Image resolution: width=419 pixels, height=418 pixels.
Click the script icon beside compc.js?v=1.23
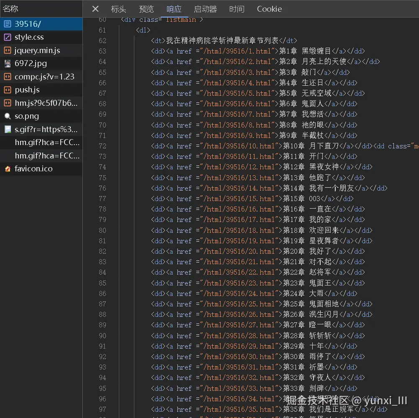click(x=8, y=76)
